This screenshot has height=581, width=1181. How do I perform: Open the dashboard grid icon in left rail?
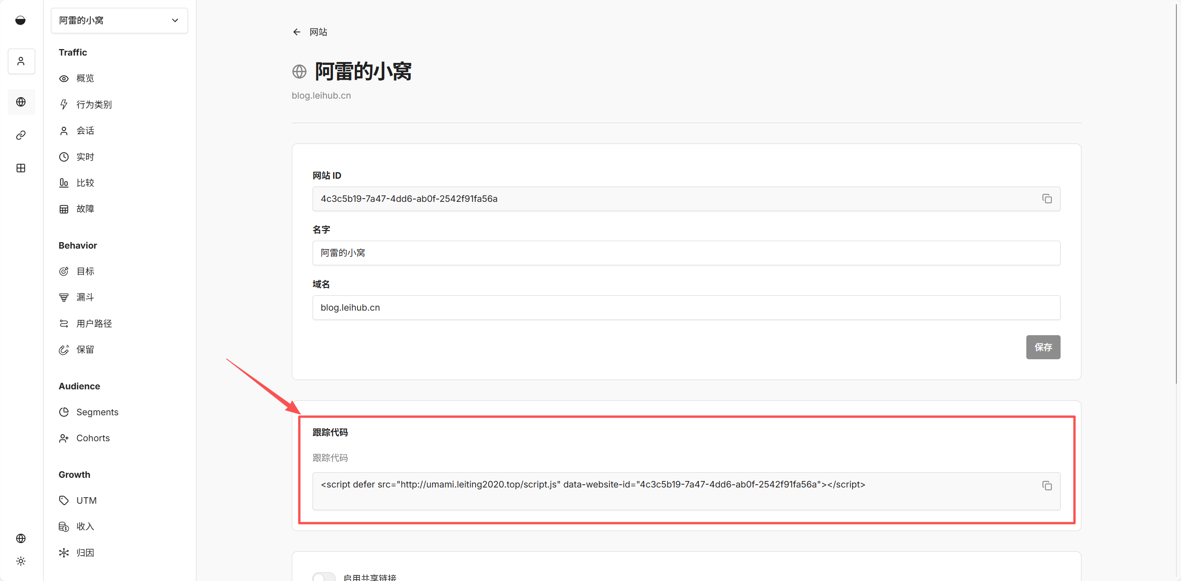[x=21, y=168]
